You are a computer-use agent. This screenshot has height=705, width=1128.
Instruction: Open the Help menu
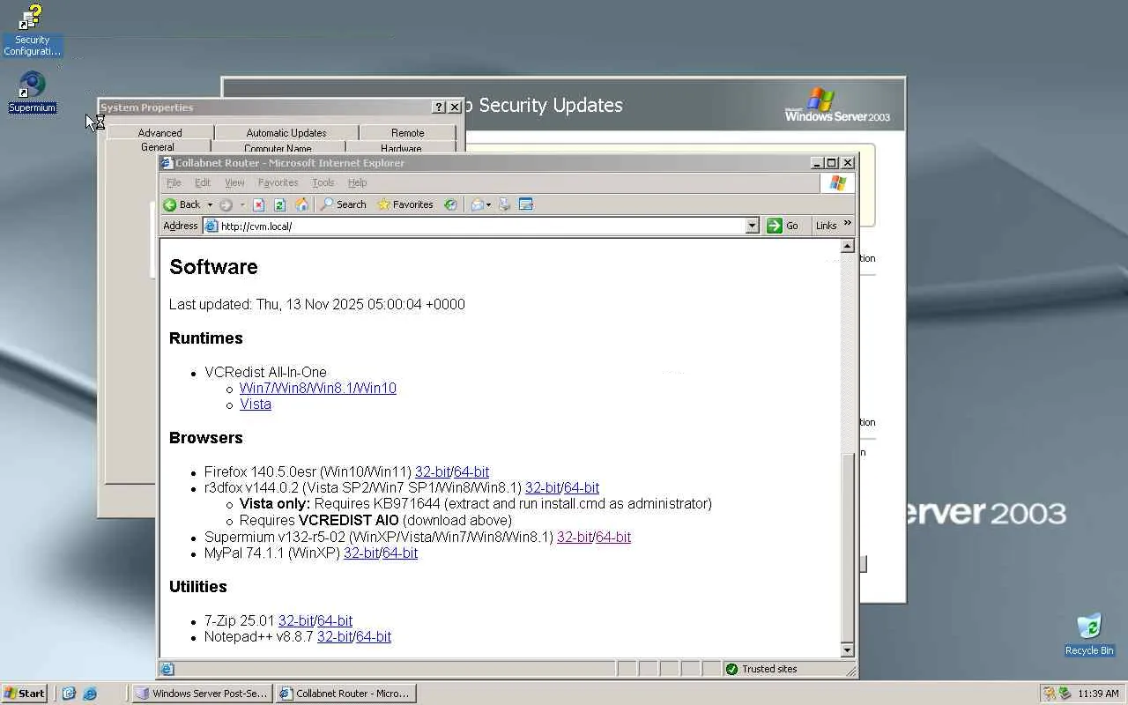(357, 182)
